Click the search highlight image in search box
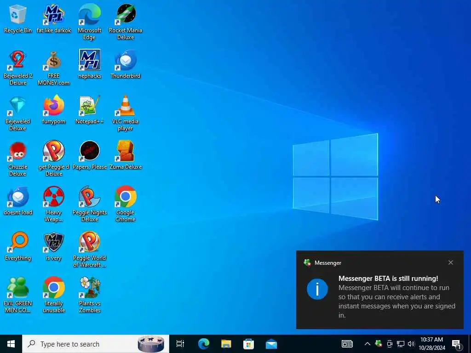Screen dimensions: 471x353 pos(151,344)
